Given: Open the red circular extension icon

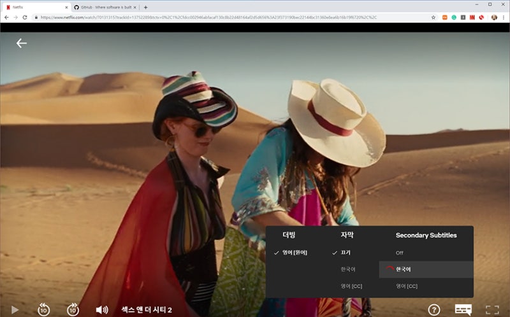Looking at the screenshot, I should (x=481, y=17).
